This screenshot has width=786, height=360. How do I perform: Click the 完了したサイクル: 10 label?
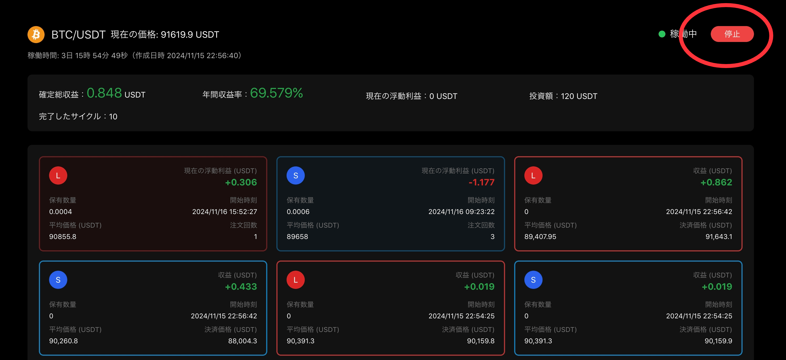(78, 117)
